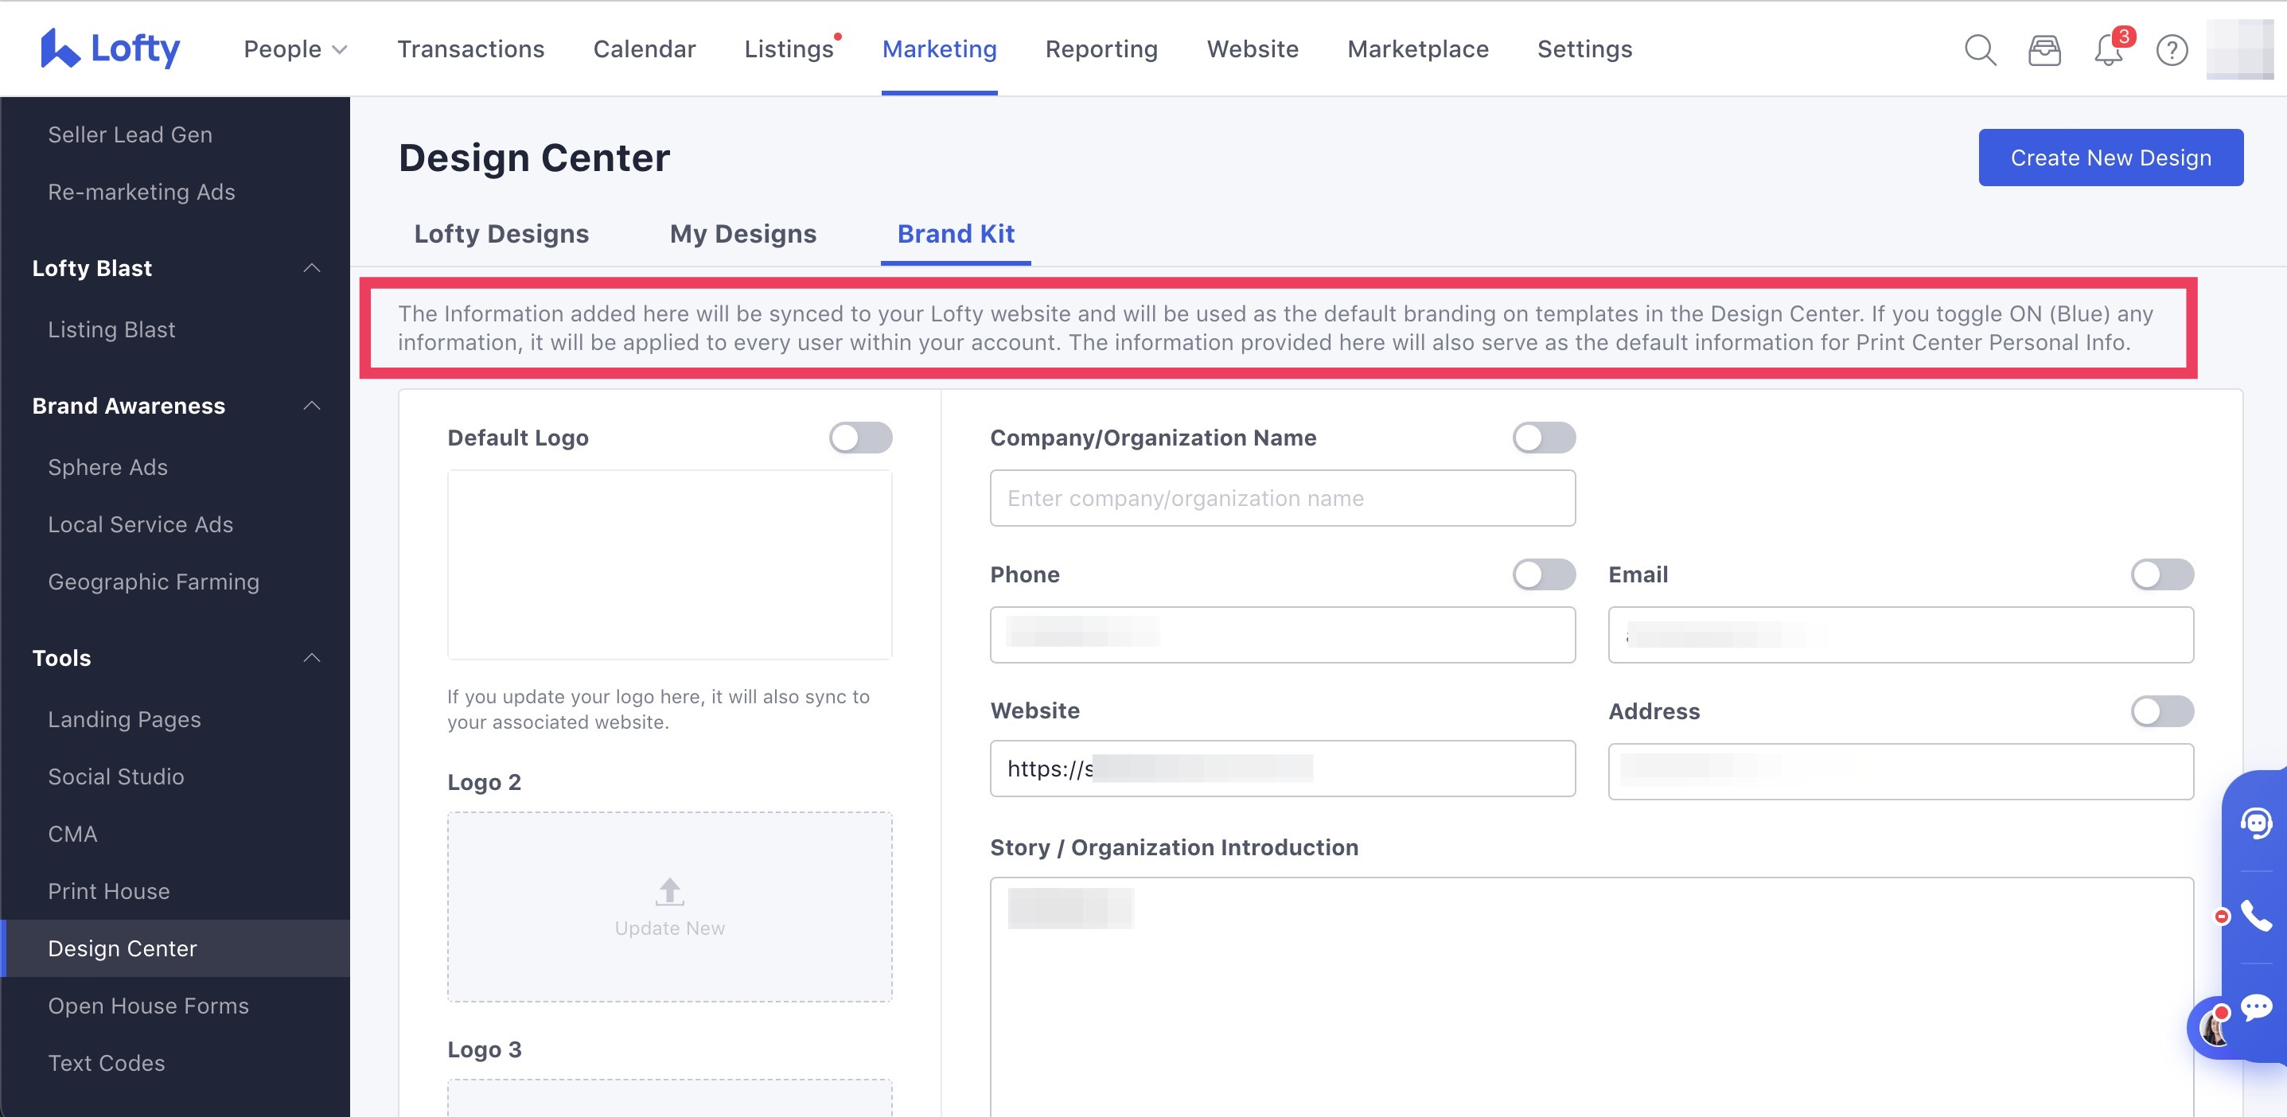
Task: Open the phone dialer icon
Action: [2255, 916]
